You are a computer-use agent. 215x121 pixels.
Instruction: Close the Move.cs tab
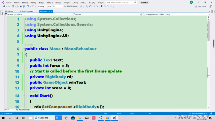click(52, 11)
